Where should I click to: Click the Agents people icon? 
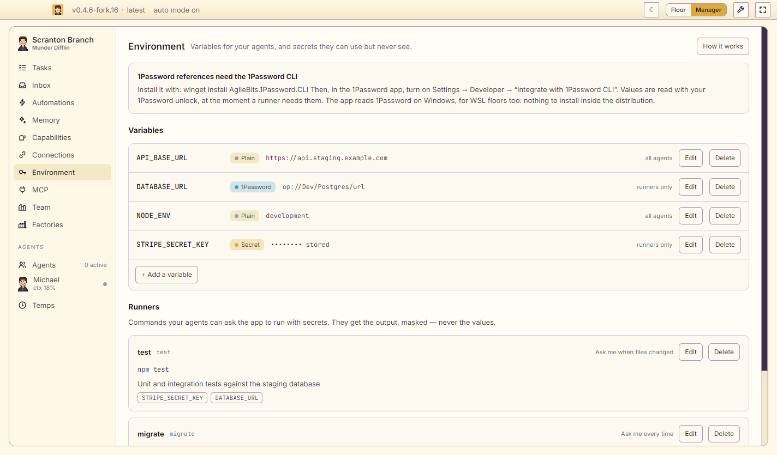(22, 265)
